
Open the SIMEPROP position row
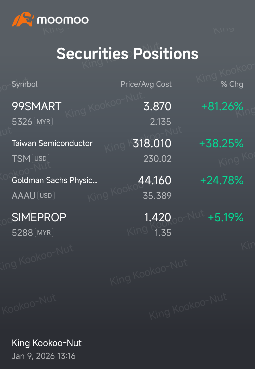coord(127,224)
